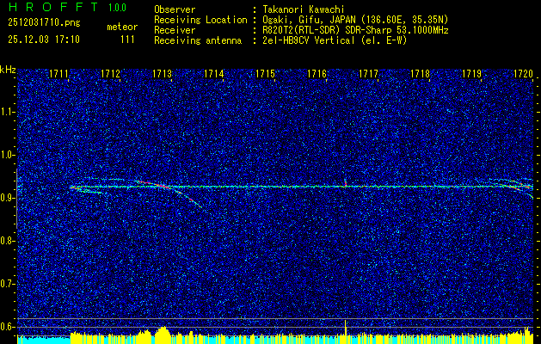
Task: Click time marker 1720
Action: click(x=524, y=74)
